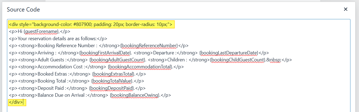Click the highlighted opening div style line
Image resolution: width=359 pixels, height=112 pixels.
pyautogui.click(x=91, y=25)
